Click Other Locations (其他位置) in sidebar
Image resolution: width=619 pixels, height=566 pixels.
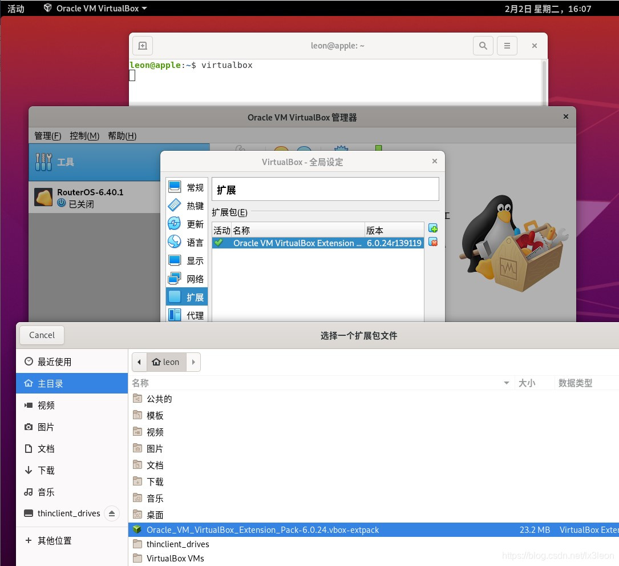click(72, 541)
